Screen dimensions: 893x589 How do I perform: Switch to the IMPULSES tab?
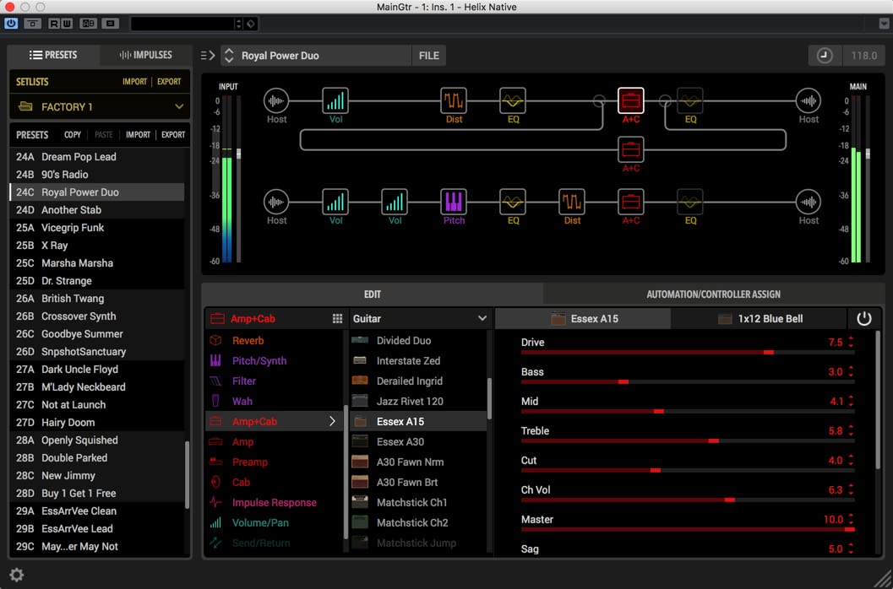click(145, 56)
